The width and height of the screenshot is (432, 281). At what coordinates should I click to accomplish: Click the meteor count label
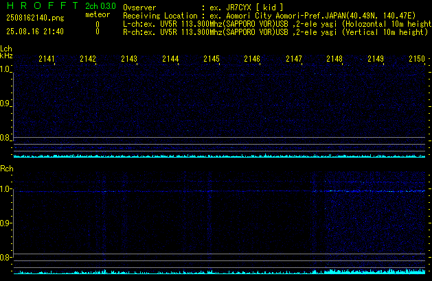coord(98,14)
